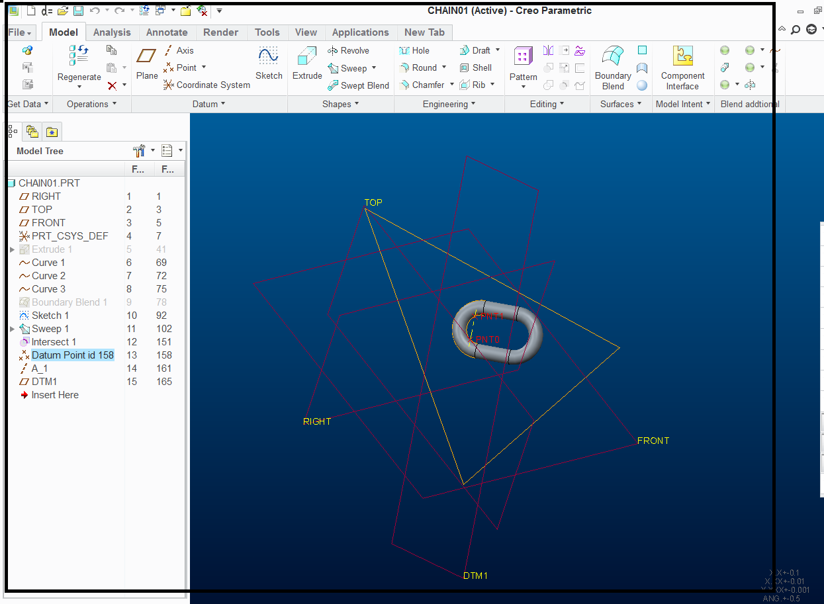The height and width of the screenshot is (604, 824).
Task: Expand the Extrude 1 tree node
Action: tap(12, 249)
